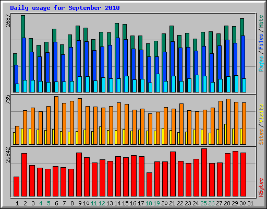This screenshot has height=209, width=267.
Task: Click the blue Files bar for day 1
Action: (x=16, y=74)
